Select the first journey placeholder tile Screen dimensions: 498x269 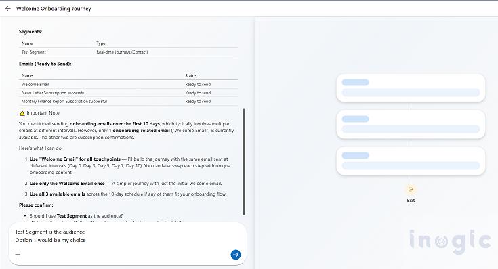[411, 88]
